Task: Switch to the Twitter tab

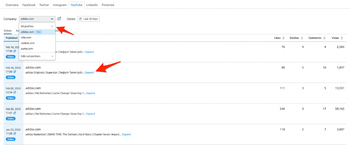Action: [44, 5]
